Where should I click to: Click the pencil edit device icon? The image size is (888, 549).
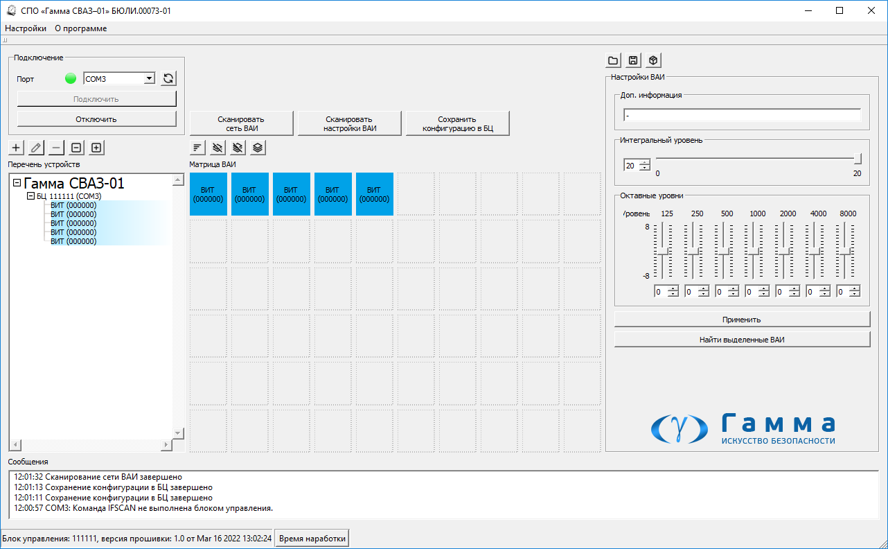pos(37,148)
